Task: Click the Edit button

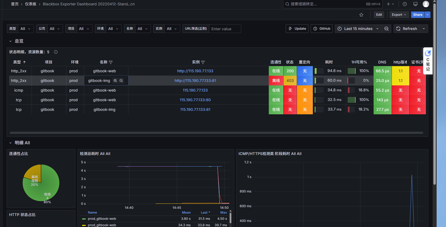Action: tap(379, 15)
